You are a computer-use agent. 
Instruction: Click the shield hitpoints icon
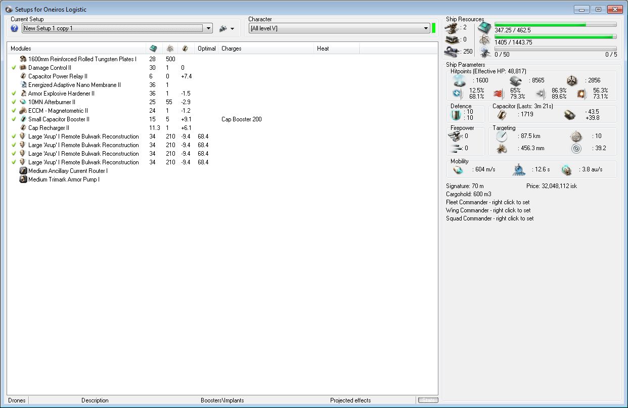[459, 80]
